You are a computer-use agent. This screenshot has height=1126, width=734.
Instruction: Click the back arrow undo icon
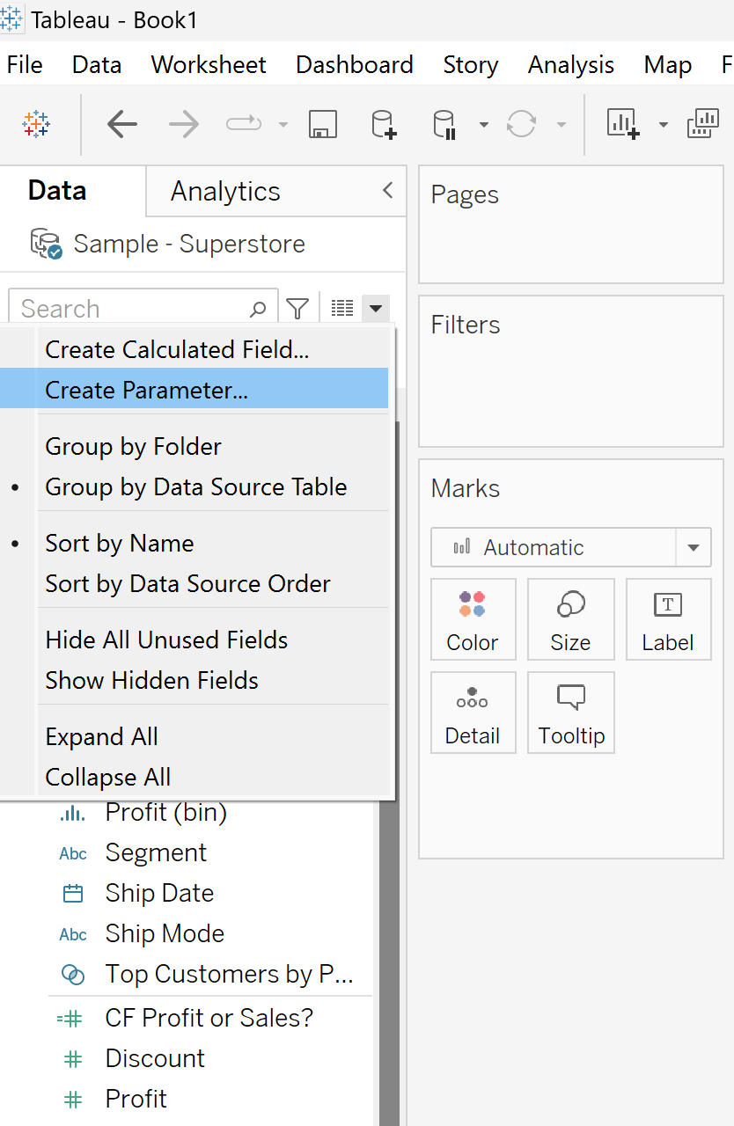point(121,125)
